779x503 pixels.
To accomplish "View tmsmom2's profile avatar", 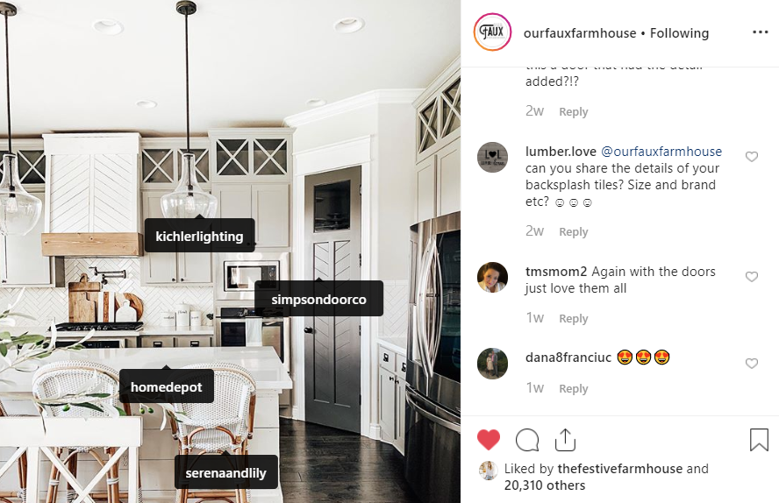I will coord(492,277).
